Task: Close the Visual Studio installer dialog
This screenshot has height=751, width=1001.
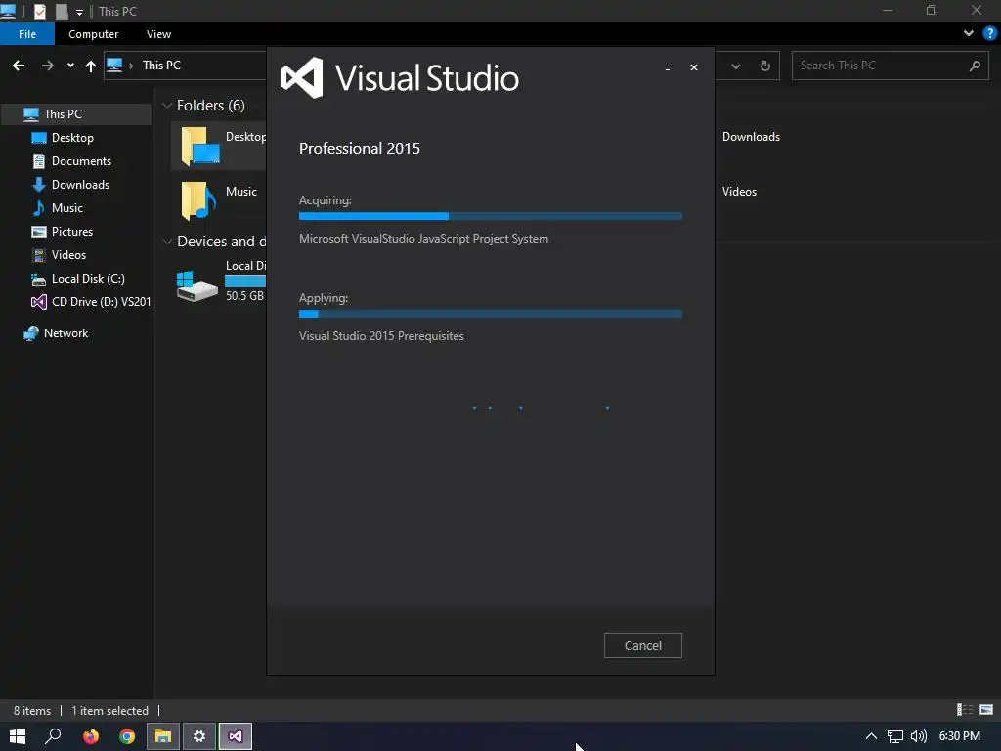Action: tap(694, 67)
